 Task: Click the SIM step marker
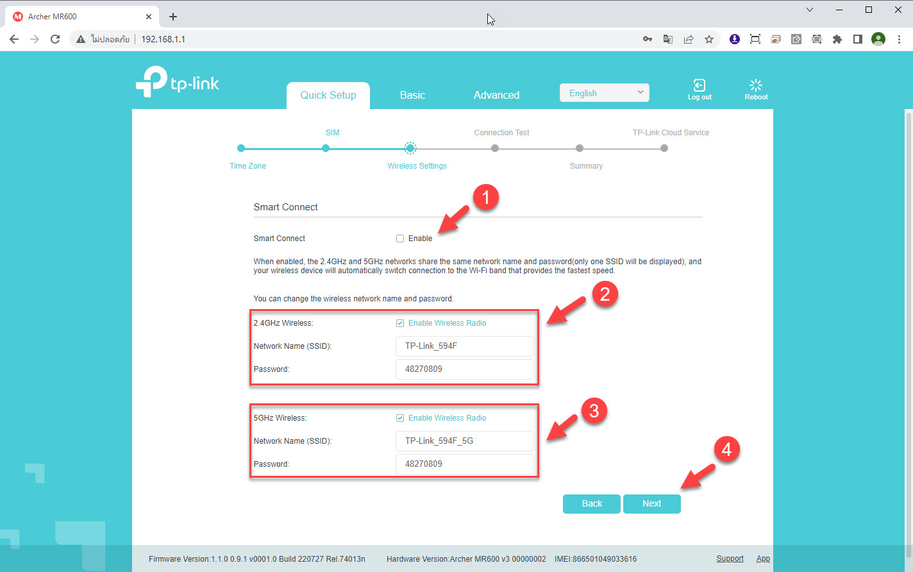[326, 148]
